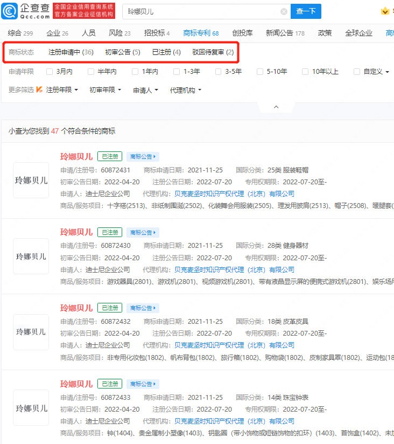Open agency link in 60872431 result

tap(234, 193)
